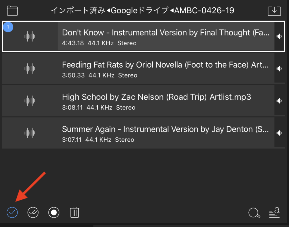Open the folder browser icon
This screenshot has width=289, height=227.
[x=12, y=11]
